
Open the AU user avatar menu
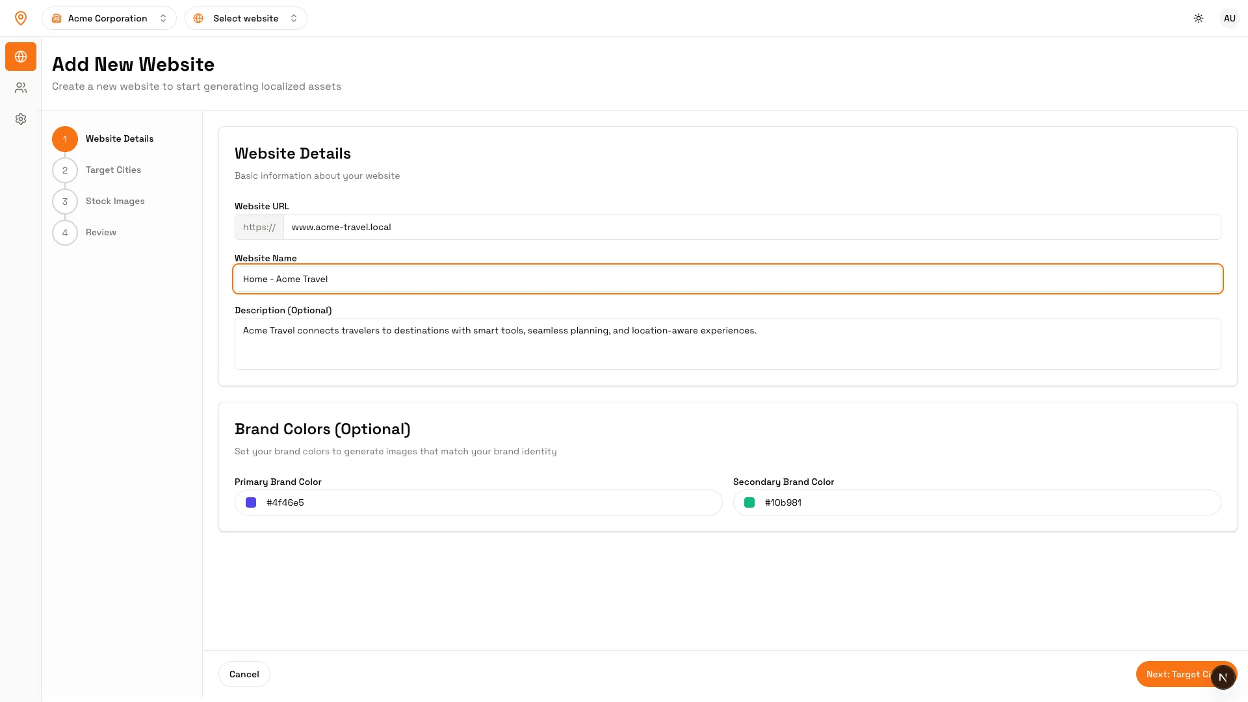[1229, 18]
